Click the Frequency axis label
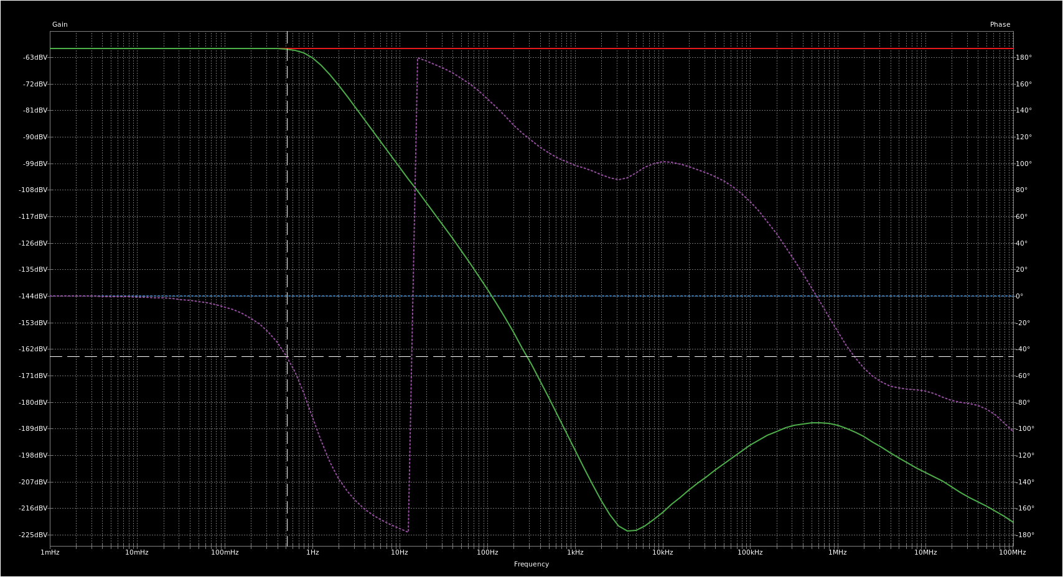Viewport: 1063px width, 577px height. pyautogui.click(x=531, y=564)
